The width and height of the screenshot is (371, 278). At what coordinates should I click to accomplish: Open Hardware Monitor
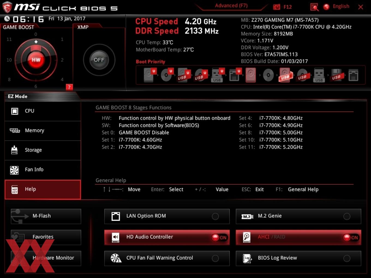tap(46, 258)
